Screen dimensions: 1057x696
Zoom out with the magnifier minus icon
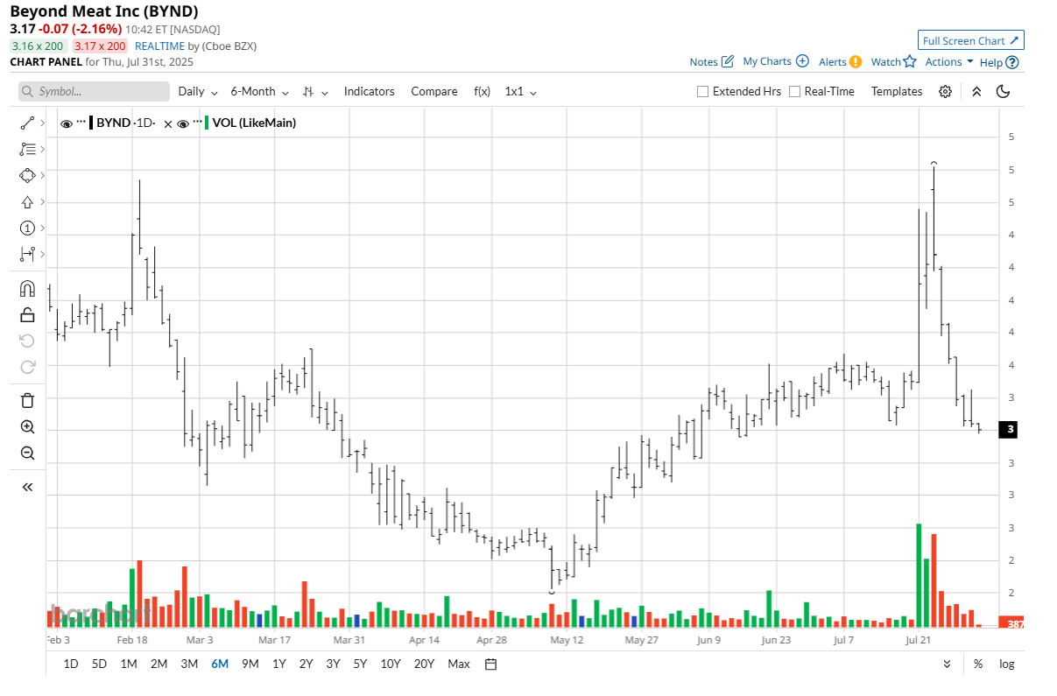point(26,453)
